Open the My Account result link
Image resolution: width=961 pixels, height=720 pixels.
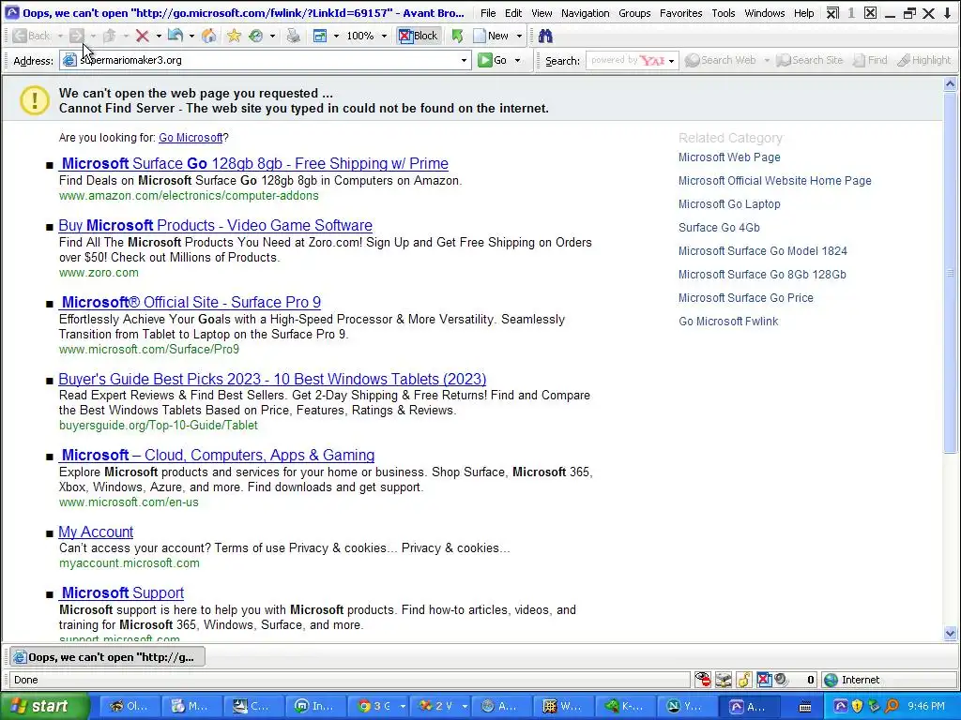click(96, 532)
